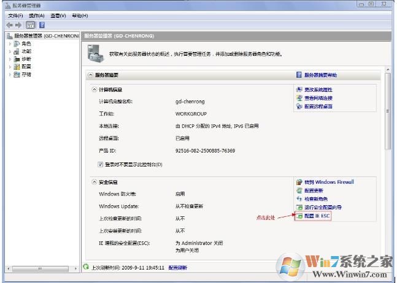Expand the 诊断 tree node arrow

point(10,59)
